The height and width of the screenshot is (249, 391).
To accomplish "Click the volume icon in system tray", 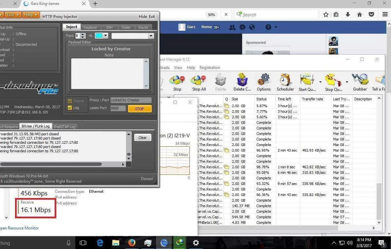I will click(x=350, y=243).
